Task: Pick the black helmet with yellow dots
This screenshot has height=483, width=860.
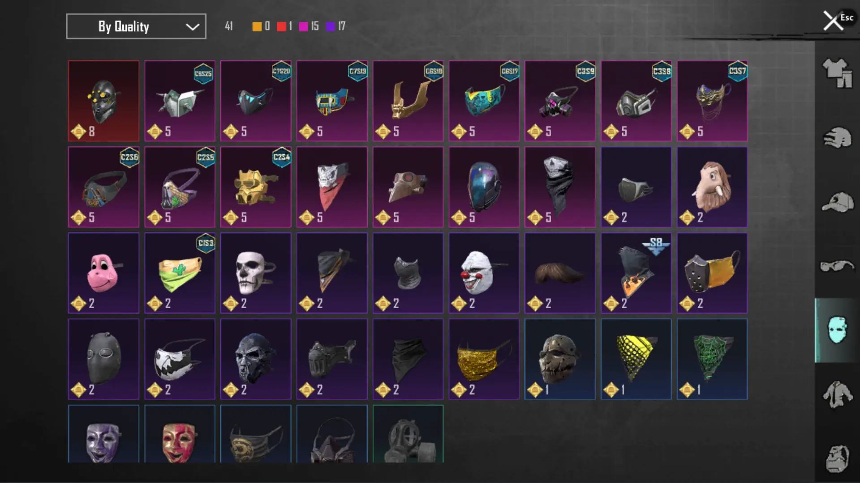Action: (103, 101)
